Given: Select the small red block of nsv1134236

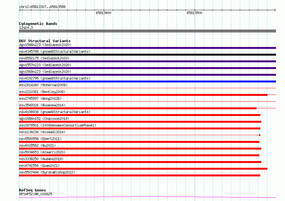Looking at the screenshot, I should pos(260,135).
